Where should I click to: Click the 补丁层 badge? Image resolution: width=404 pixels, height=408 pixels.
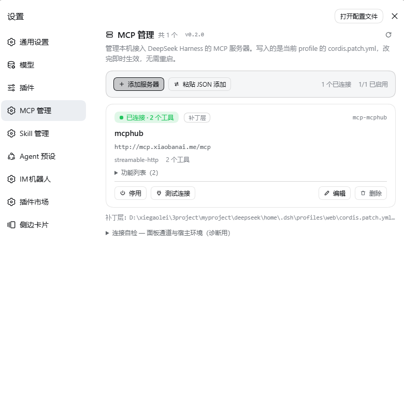click(x=197, y=118)
